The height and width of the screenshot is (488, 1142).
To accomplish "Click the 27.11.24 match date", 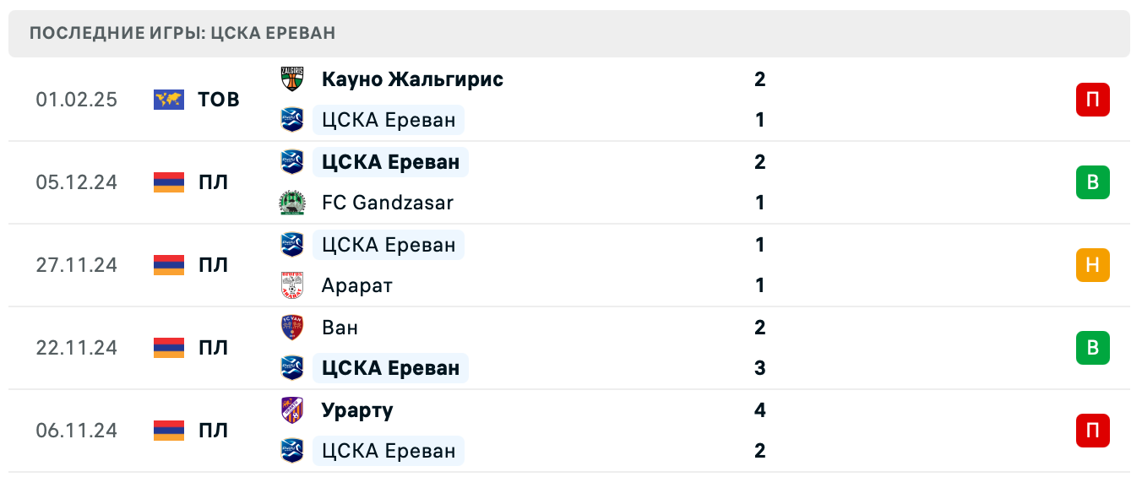I will pyautogui.click(x=76, y=265).
